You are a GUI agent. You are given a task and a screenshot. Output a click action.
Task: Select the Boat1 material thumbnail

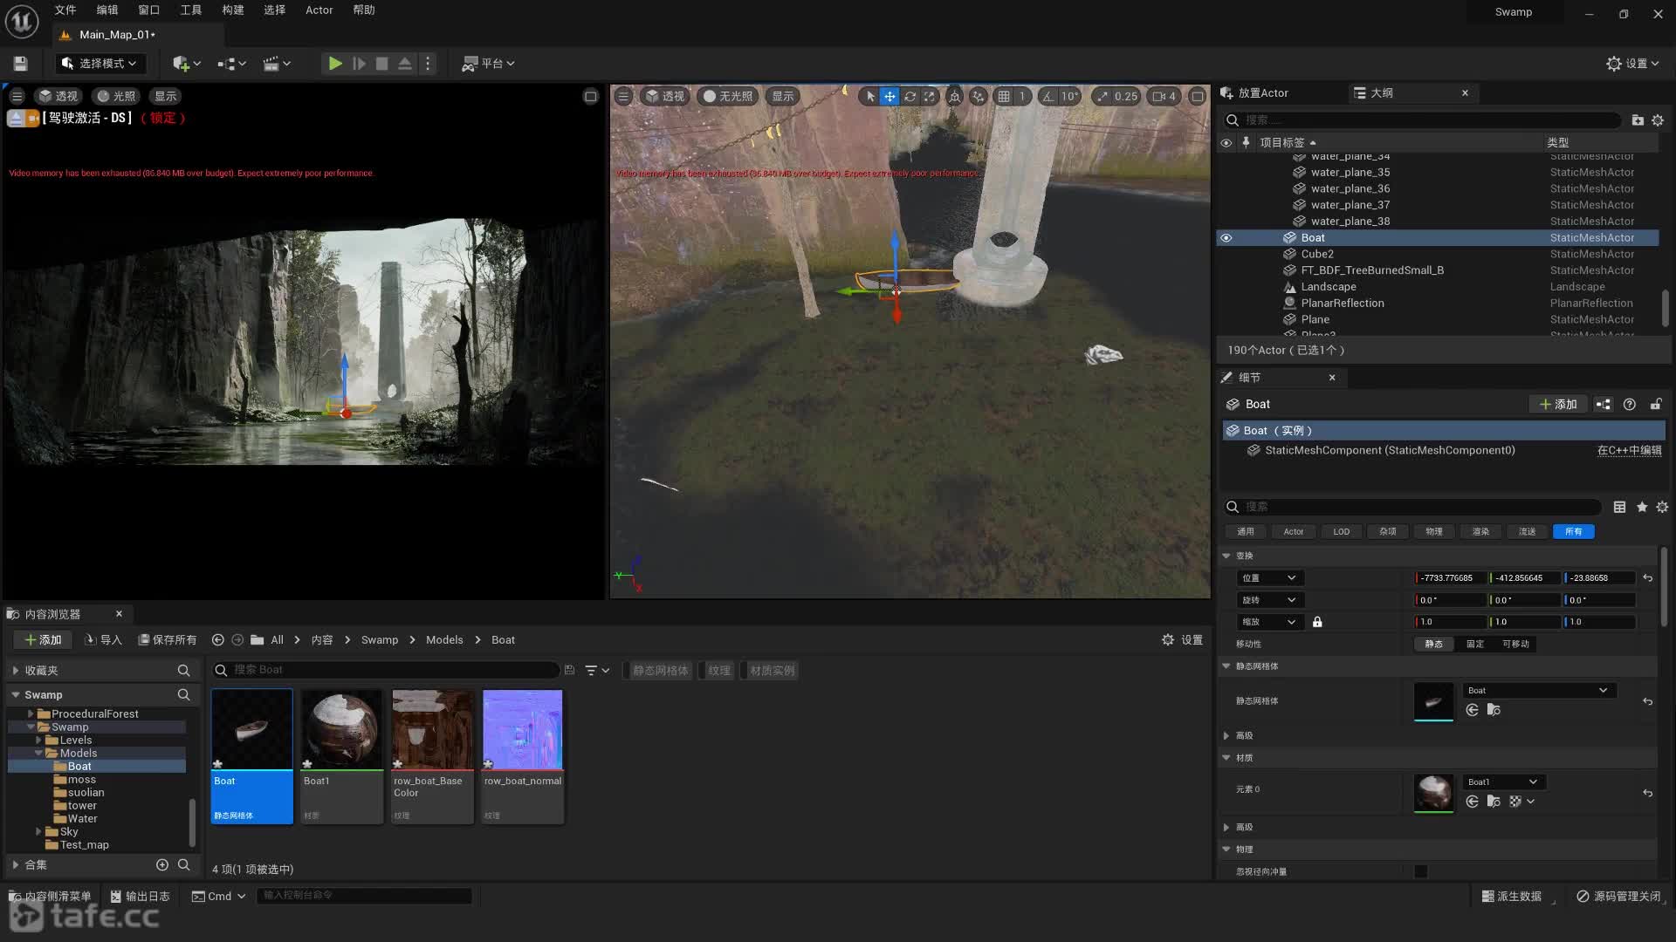tap(341, 729)
